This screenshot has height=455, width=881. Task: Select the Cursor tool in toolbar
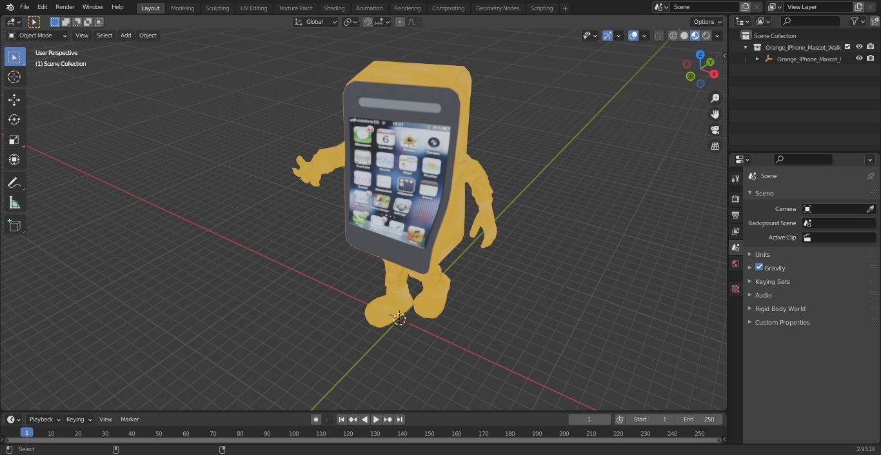click(14, 77)
